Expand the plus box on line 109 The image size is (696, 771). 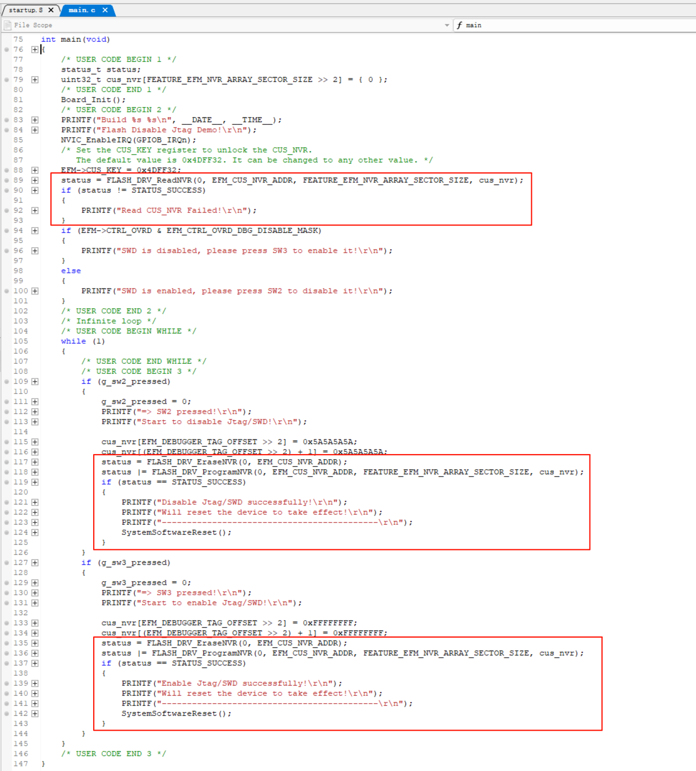click(x=35, y=382)
